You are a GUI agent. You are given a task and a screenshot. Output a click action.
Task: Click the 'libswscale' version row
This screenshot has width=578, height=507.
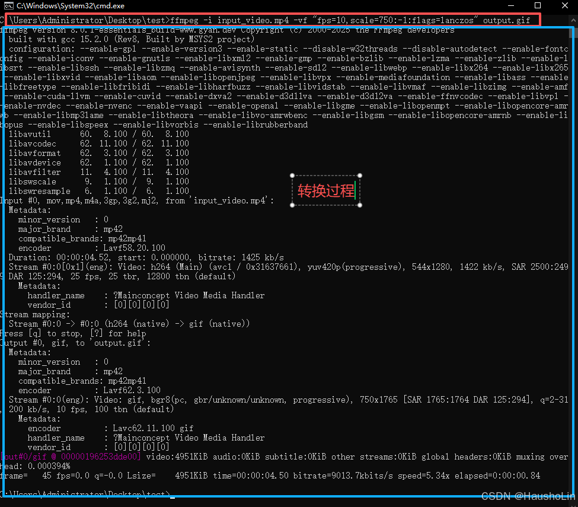tap(99, 182)
